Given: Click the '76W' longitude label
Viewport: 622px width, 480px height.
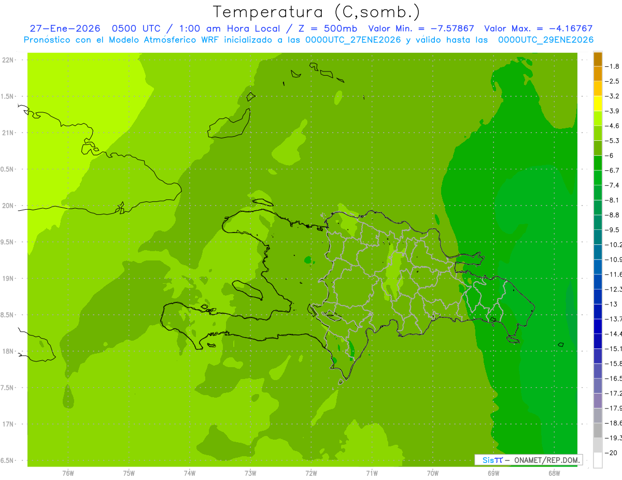Looking at the screenshot, I should click(x=68, y=473).
